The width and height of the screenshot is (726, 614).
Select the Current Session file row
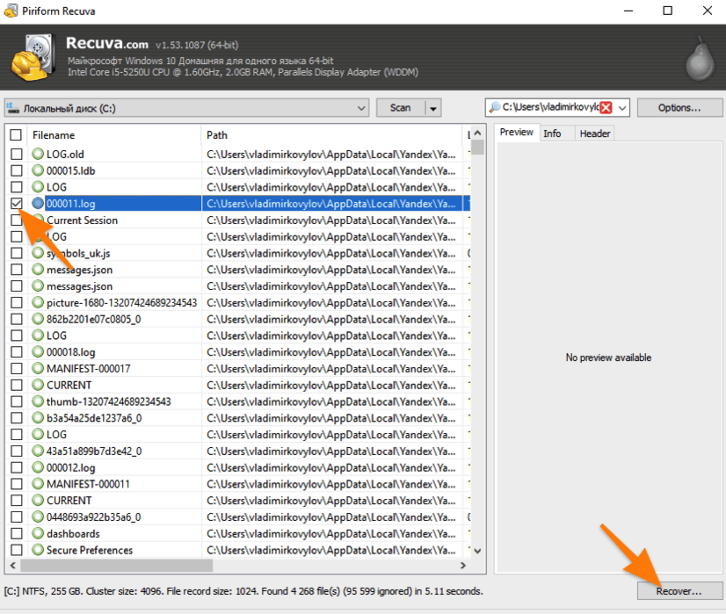click(239, 220)
